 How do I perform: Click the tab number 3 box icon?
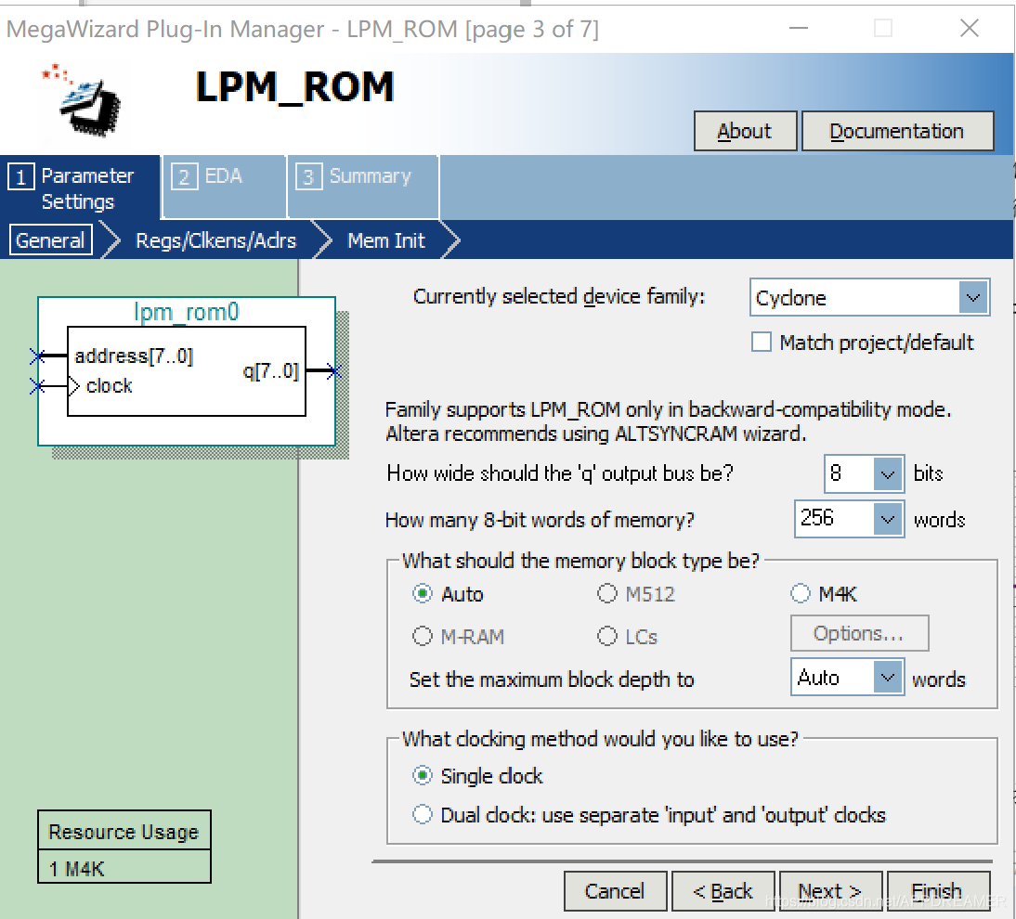308,176
